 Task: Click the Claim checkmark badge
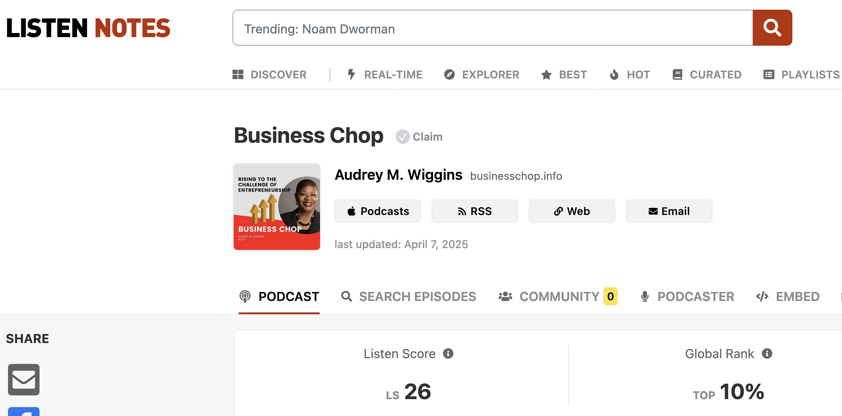coord(402,137)
